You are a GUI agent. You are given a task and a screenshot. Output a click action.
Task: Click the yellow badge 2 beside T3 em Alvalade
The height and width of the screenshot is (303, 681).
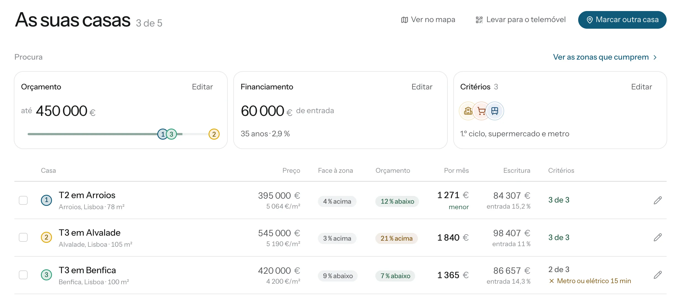pos(46,237)
